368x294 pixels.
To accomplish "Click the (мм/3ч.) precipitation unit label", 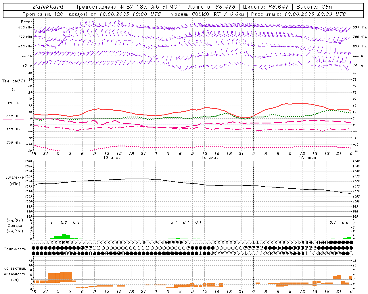I will (x=15, y=220).
